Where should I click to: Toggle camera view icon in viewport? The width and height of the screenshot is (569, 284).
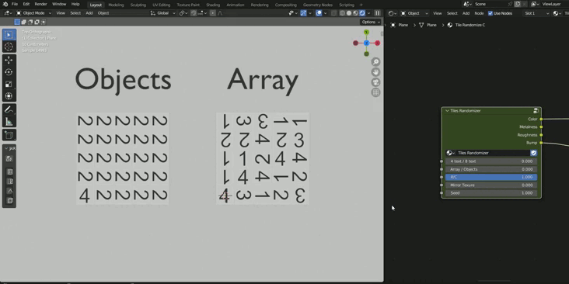375,82
